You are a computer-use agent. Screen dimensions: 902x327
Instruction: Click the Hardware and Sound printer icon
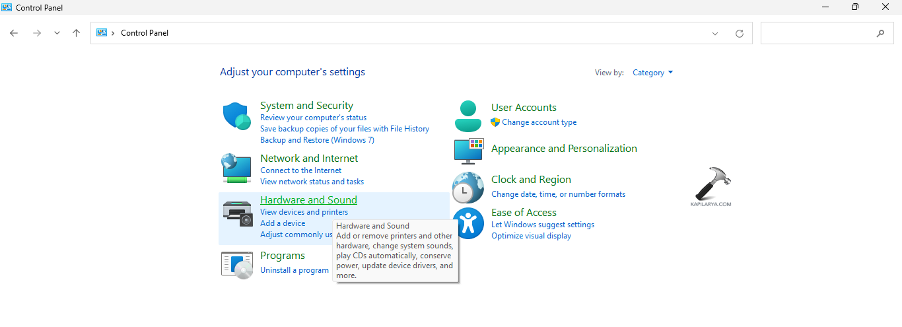(237, 213)
